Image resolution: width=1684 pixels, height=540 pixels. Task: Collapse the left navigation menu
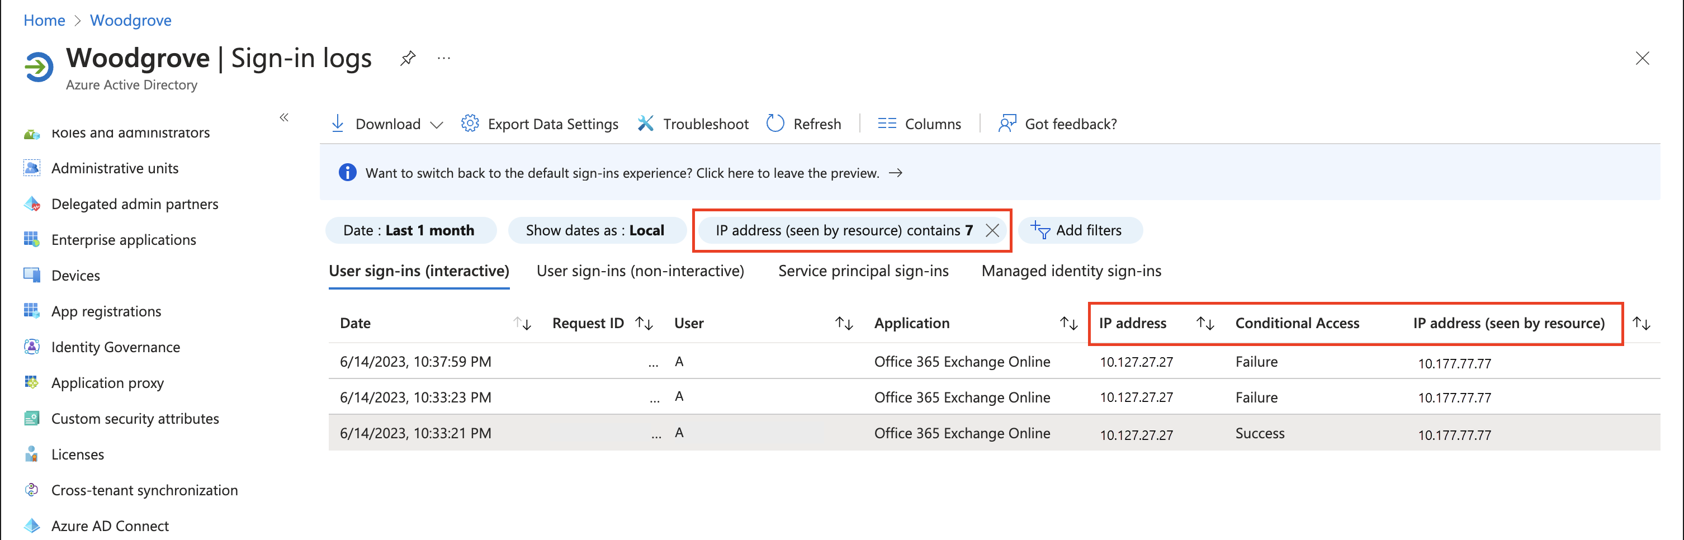point(283,118)
